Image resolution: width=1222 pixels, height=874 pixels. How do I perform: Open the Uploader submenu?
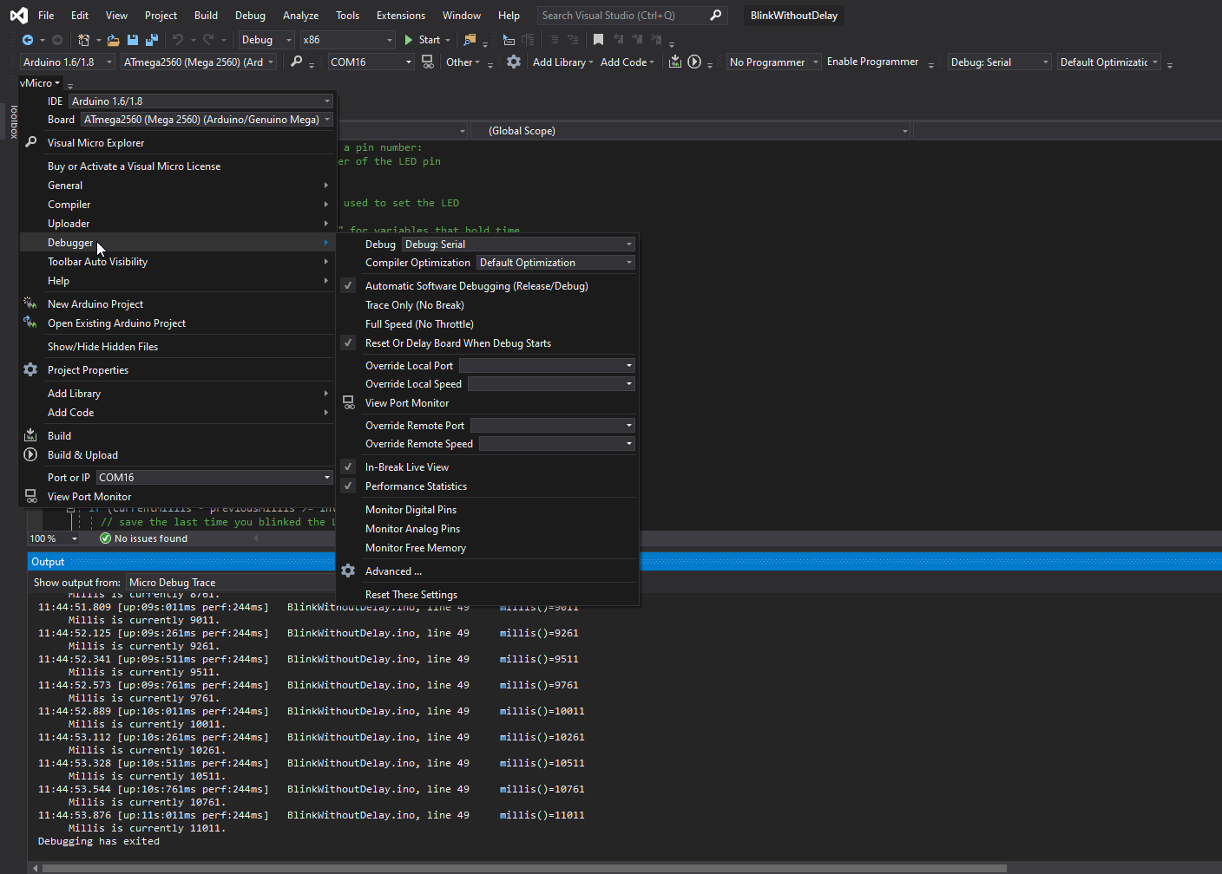tap(177, 224)
